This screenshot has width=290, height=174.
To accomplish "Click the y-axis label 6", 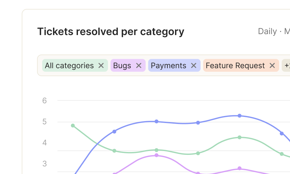I will tap(44, 101).
